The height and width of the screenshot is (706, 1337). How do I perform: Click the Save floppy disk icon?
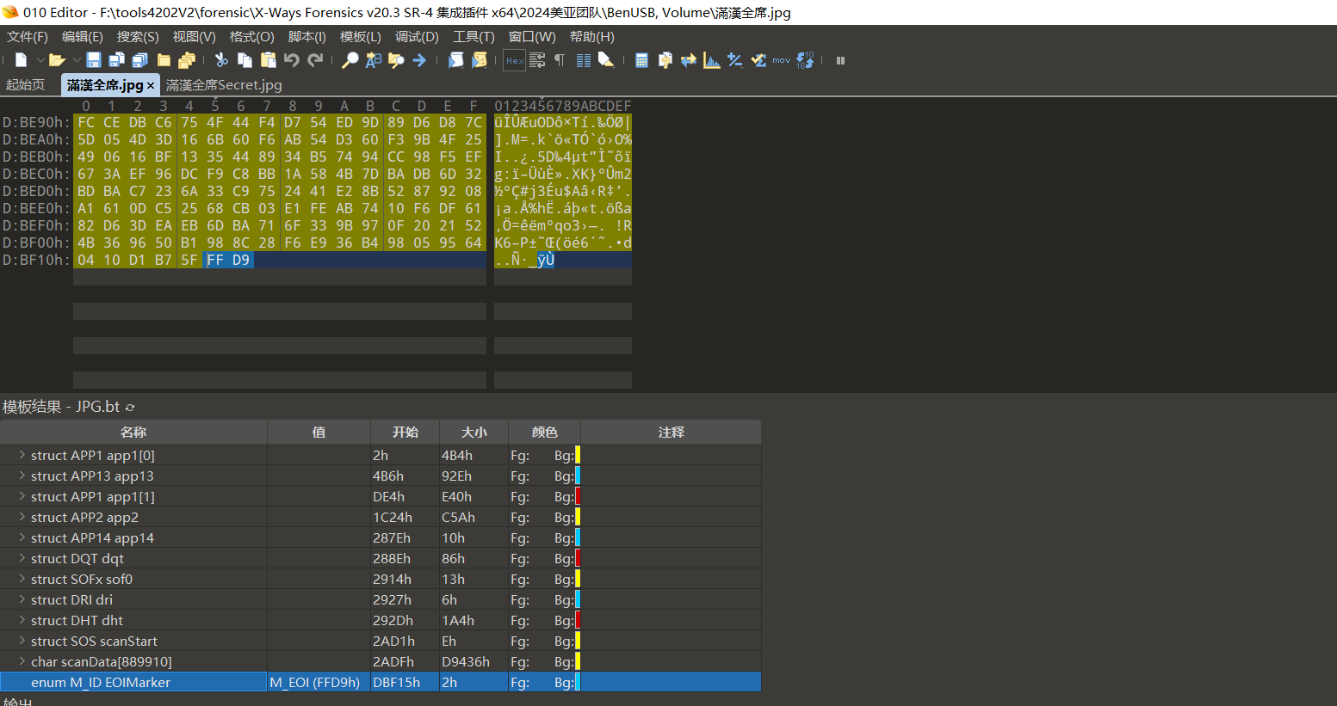(94, 60)
